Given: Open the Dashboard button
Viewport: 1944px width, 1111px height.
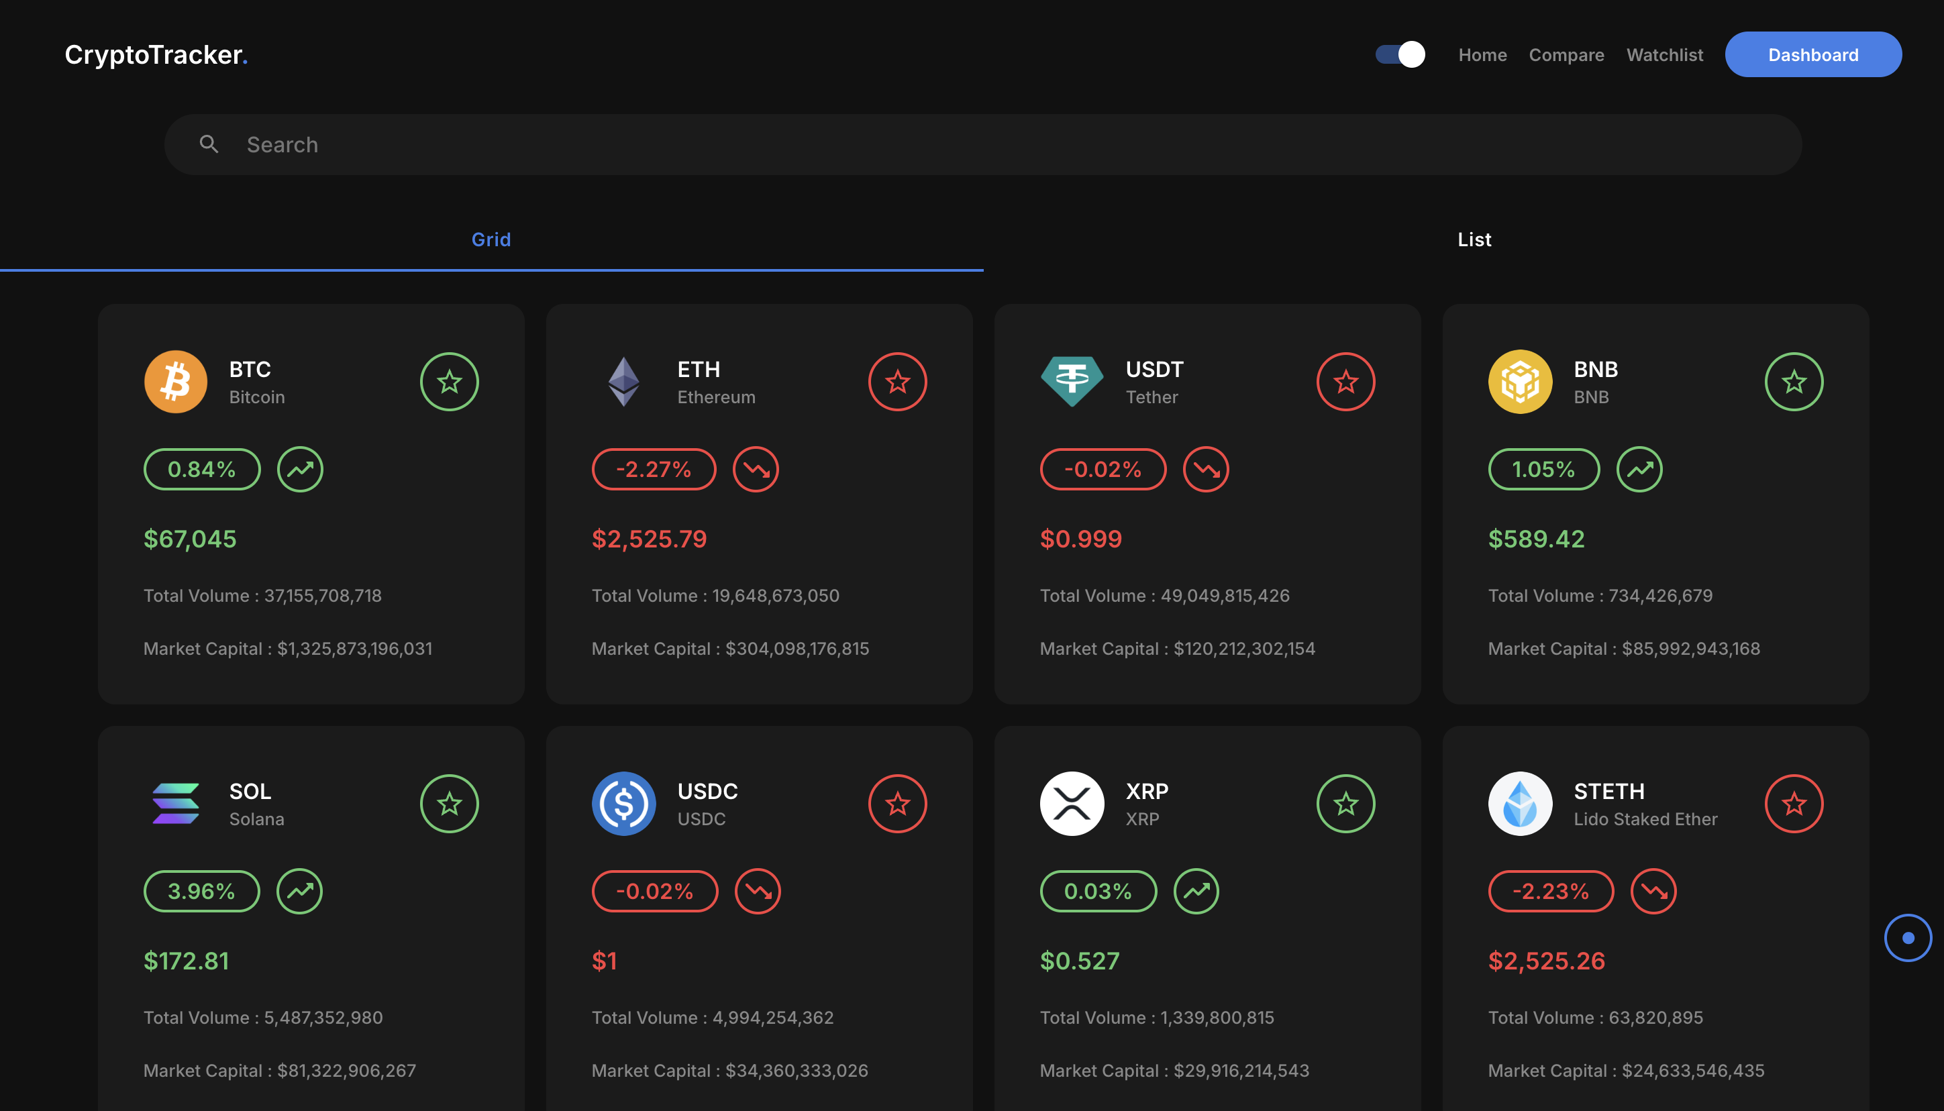Looking at the screenshot, I should click(1812, 55).
